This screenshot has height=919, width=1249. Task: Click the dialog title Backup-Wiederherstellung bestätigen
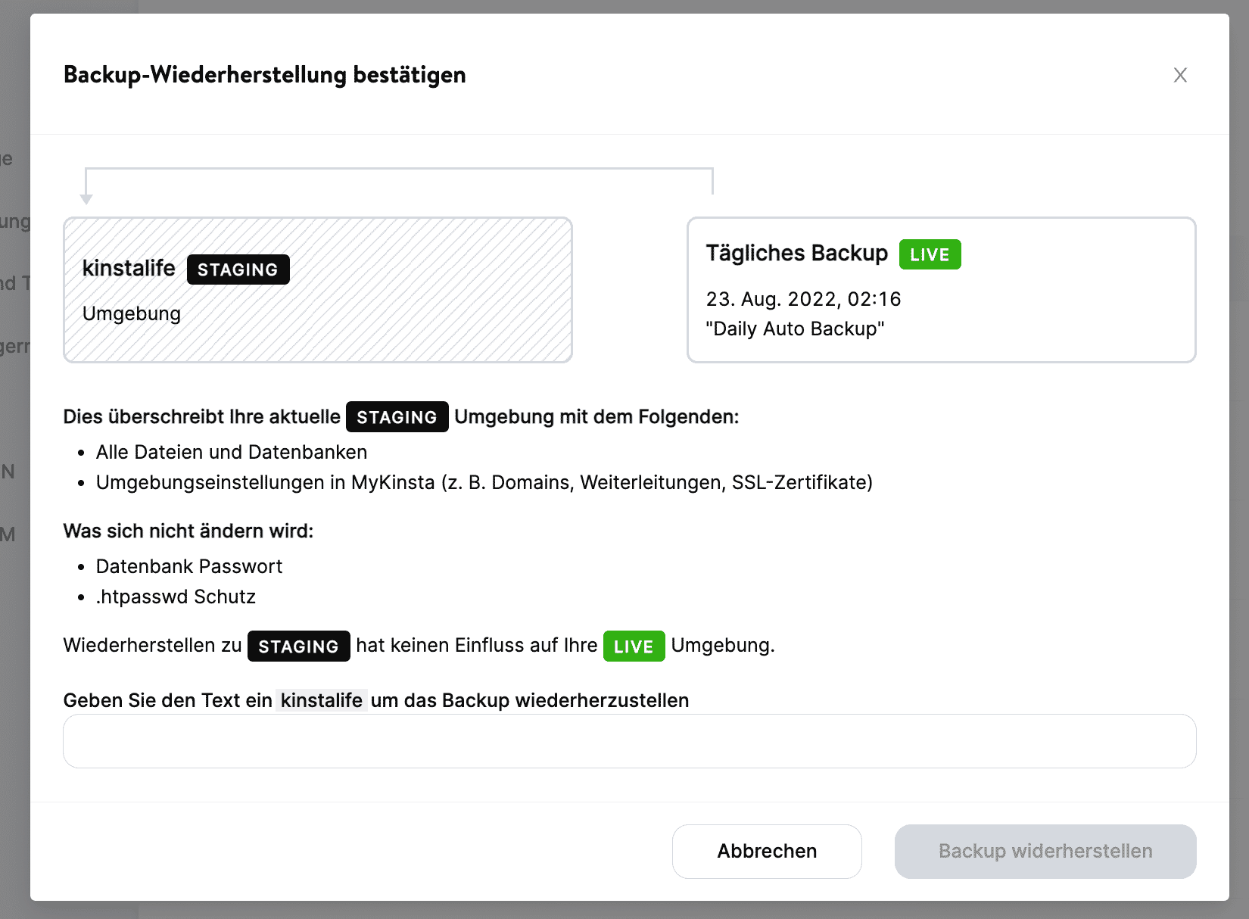(x=264, y=75)
